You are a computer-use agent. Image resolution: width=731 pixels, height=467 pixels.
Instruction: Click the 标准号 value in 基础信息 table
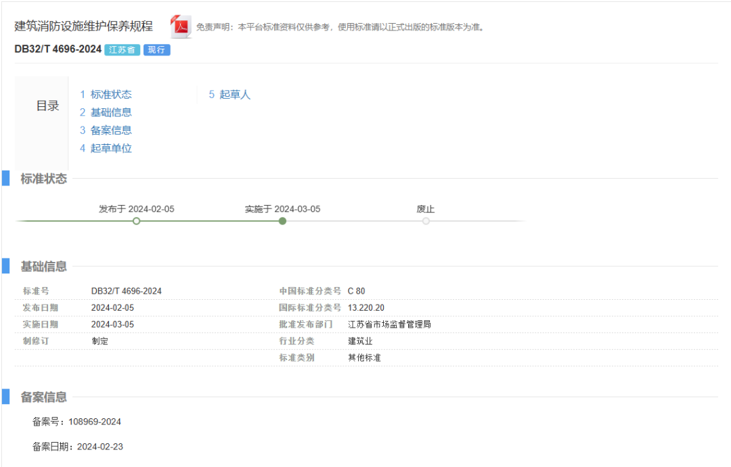127,291
